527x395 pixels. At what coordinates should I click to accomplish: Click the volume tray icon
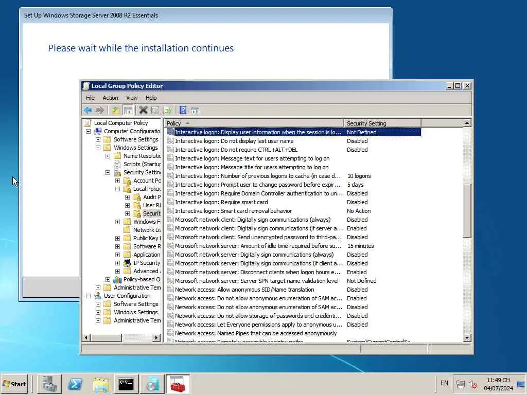pos(473,384)
